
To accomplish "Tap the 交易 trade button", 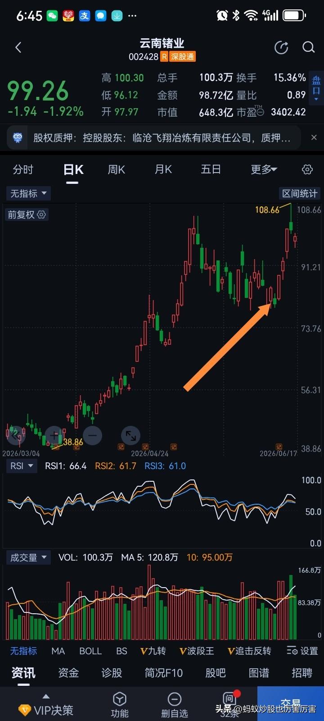I will click(291, 703).
